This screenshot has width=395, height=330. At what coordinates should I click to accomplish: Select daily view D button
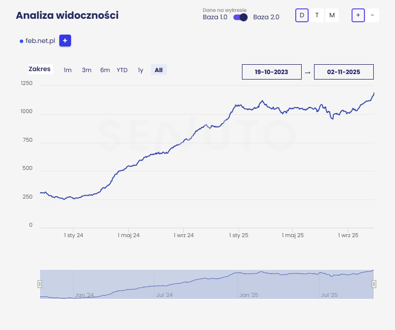(301, 15)
